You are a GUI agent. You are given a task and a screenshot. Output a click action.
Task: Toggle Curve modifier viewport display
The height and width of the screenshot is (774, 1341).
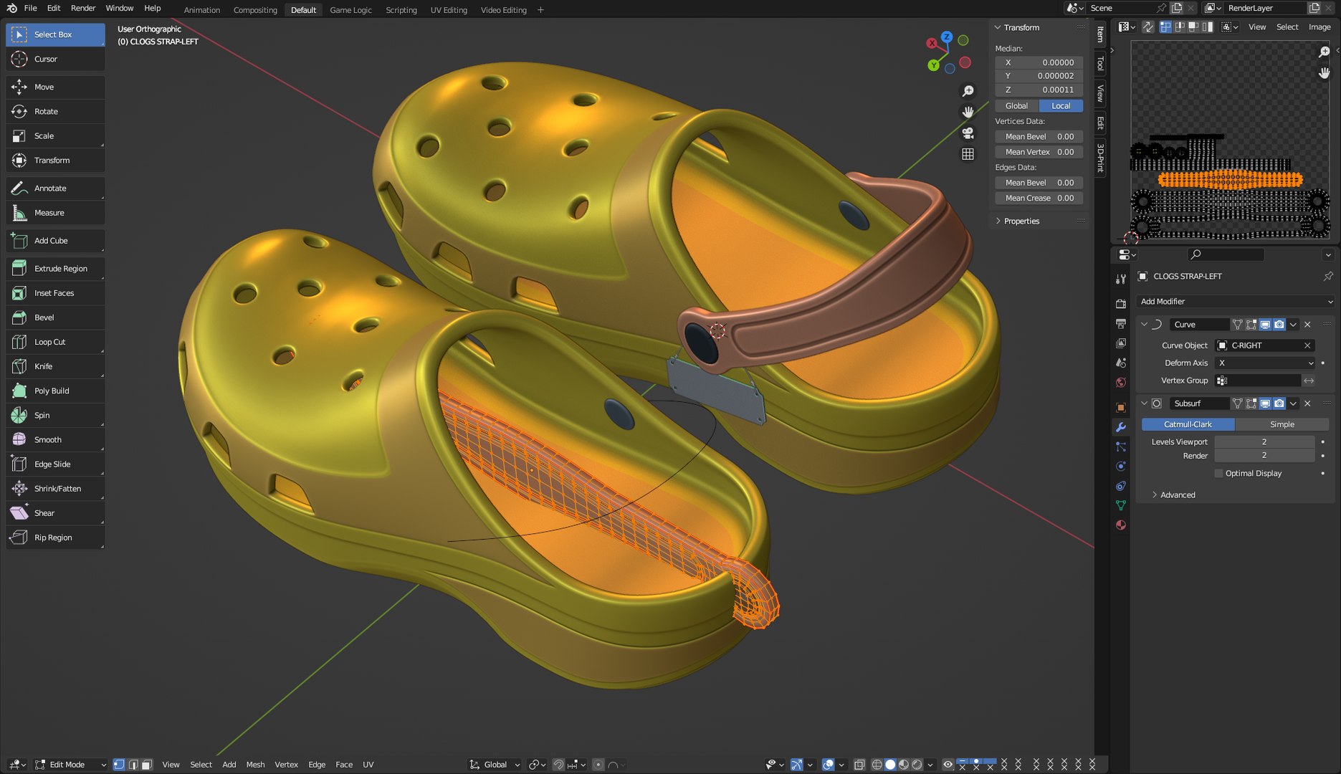(1265, 325)
